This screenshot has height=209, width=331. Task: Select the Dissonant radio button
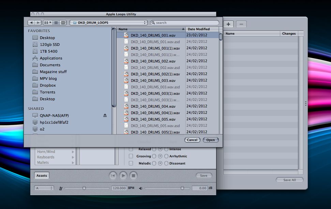pyautogui.click(x=166, y=163)
